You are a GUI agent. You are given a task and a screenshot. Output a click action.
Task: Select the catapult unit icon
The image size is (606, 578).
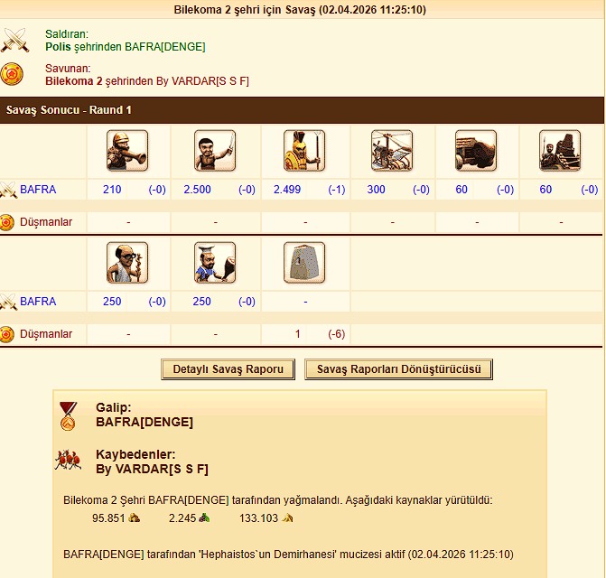tap(560, 151)
